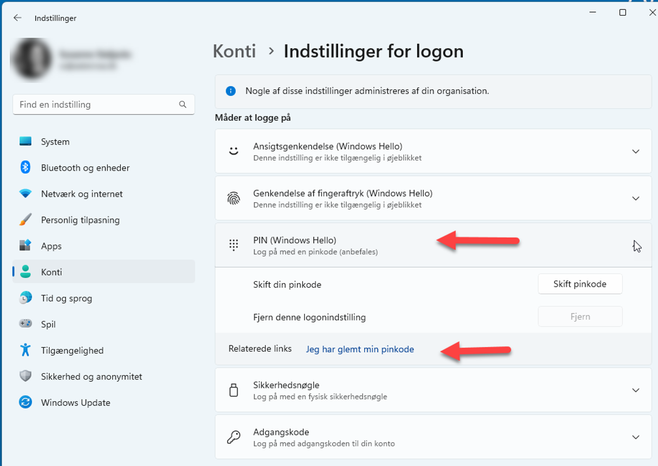Click the Tid og sprog globe icon
Viewport: 658px width, 466px height.
click(25, 298)
